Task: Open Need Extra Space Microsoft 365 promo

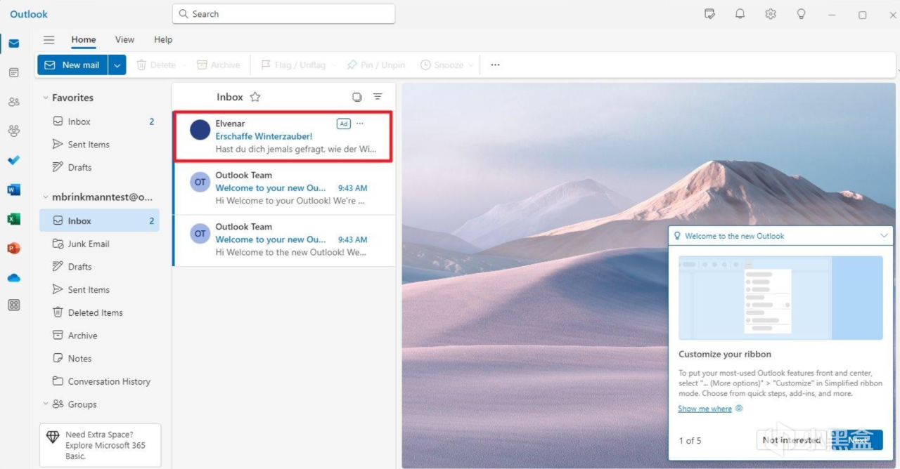Action: click(101, 445)
